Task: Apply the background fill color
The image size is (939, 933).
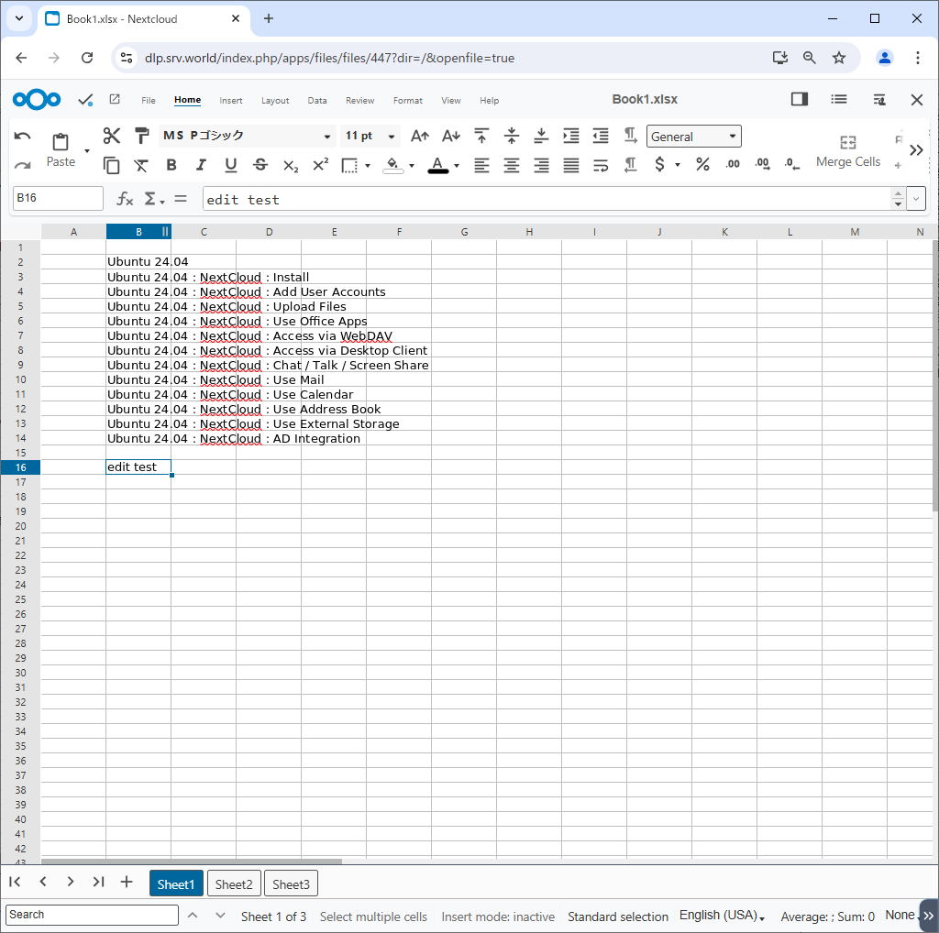Action: coord(392,165)
